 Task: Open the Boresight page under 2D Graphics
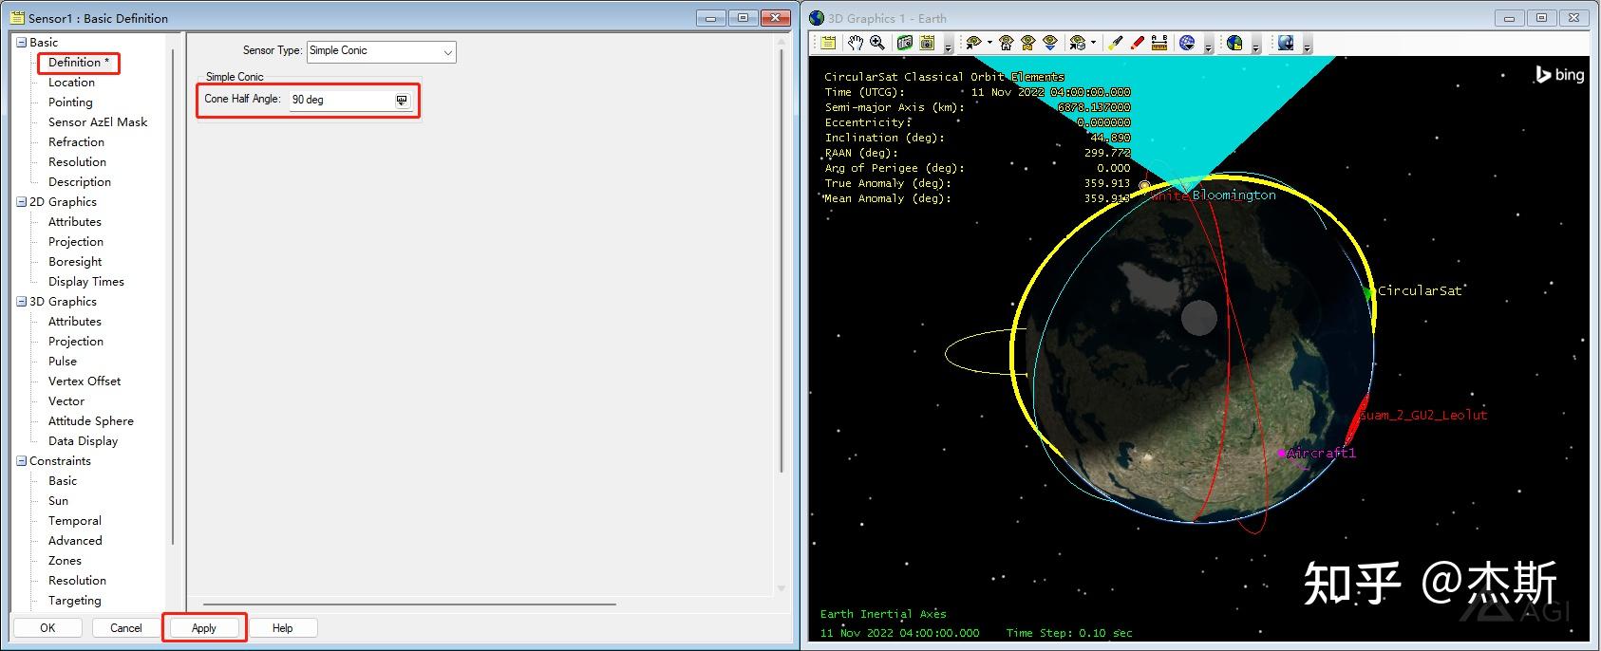(x=75, y=262)
